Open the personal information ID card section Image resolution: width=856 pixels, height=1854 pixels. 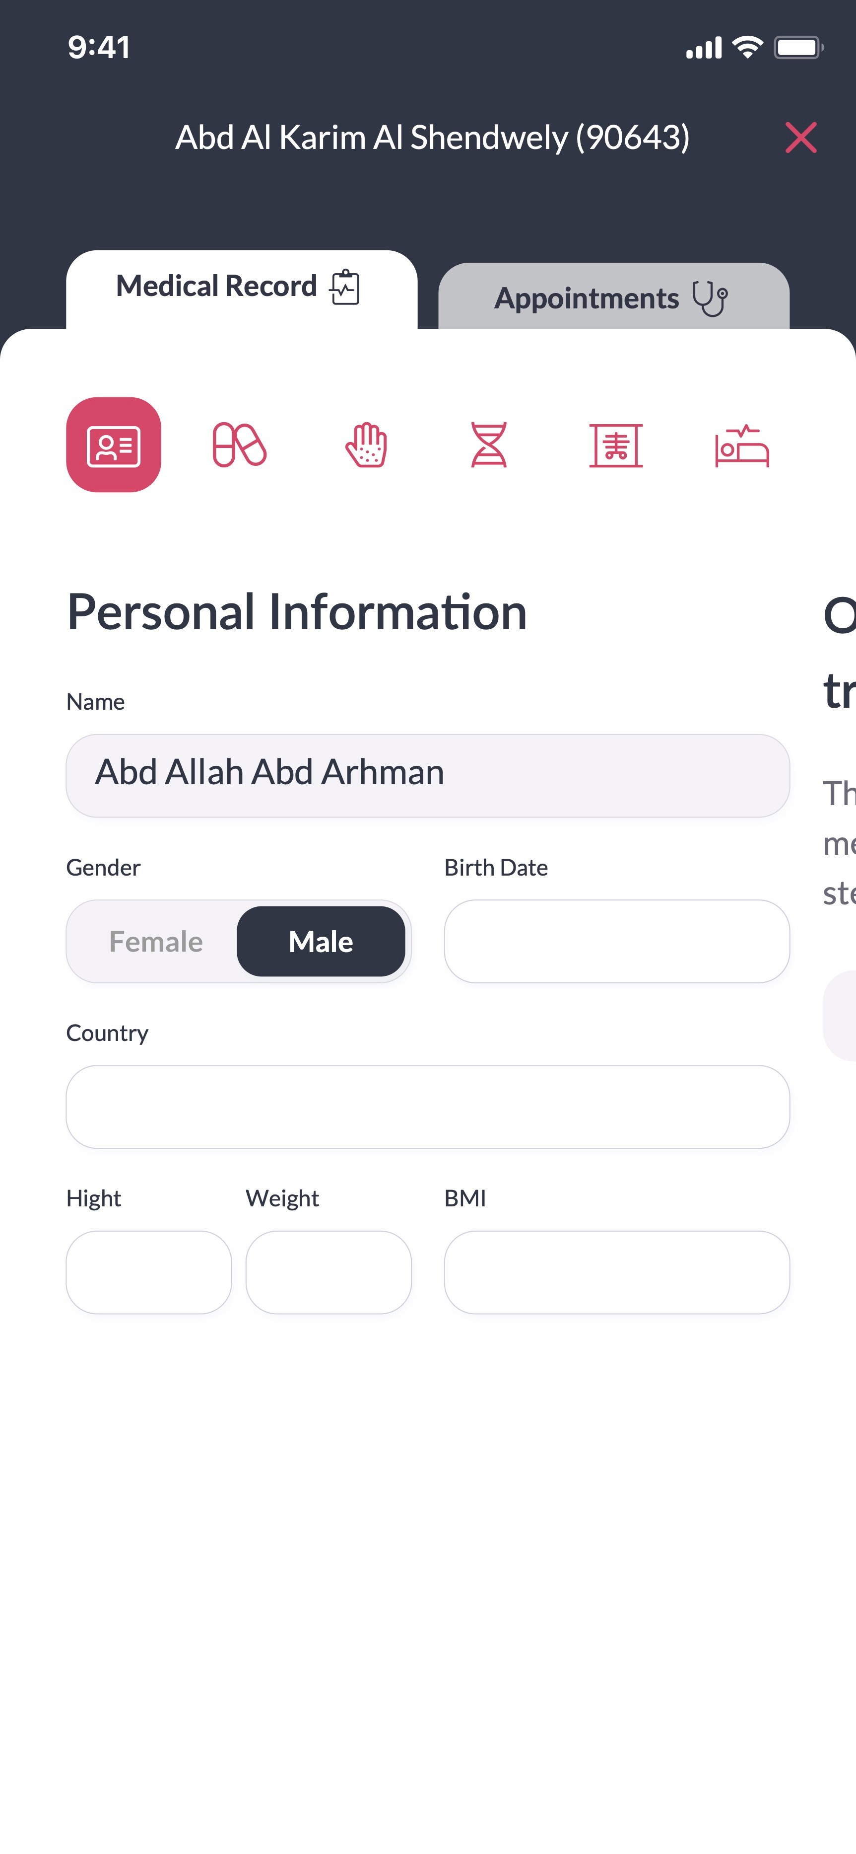pyautogui.click(x=114, y=445)
